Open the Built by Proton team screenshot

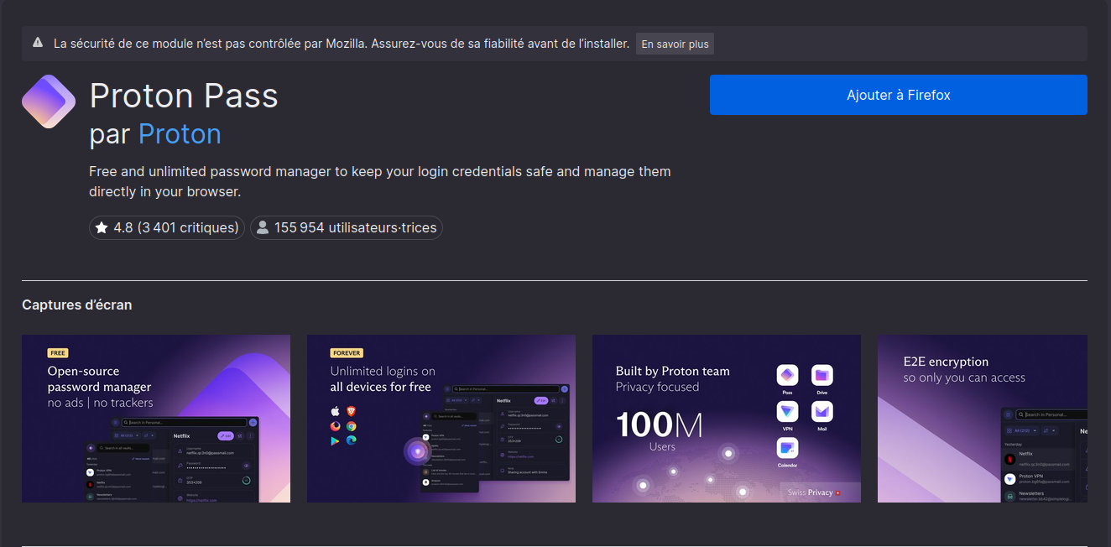tap(727, 419)
